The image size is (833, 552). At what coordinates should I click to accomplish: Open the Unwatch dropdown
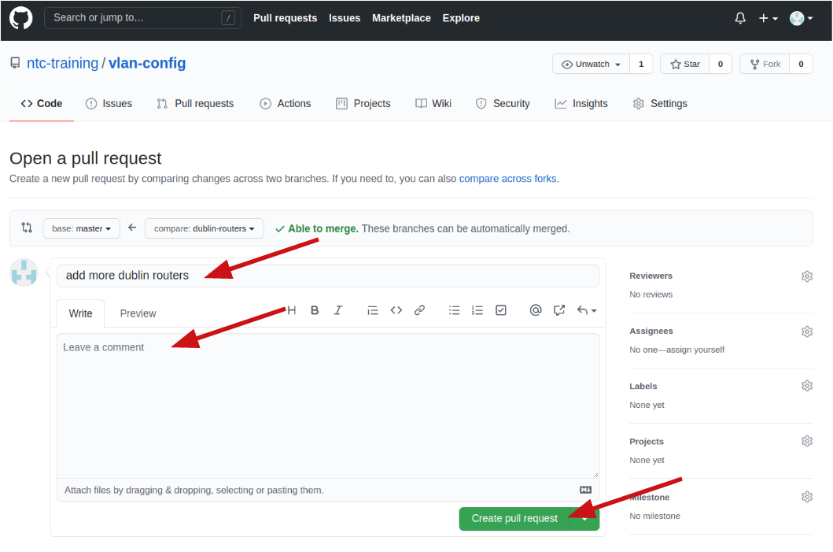pyautogui.click(x=592, y=65)
